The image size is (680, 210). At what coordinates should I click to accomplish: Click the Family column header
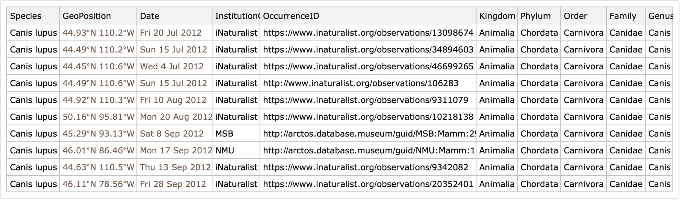click(x=623, y=16)
